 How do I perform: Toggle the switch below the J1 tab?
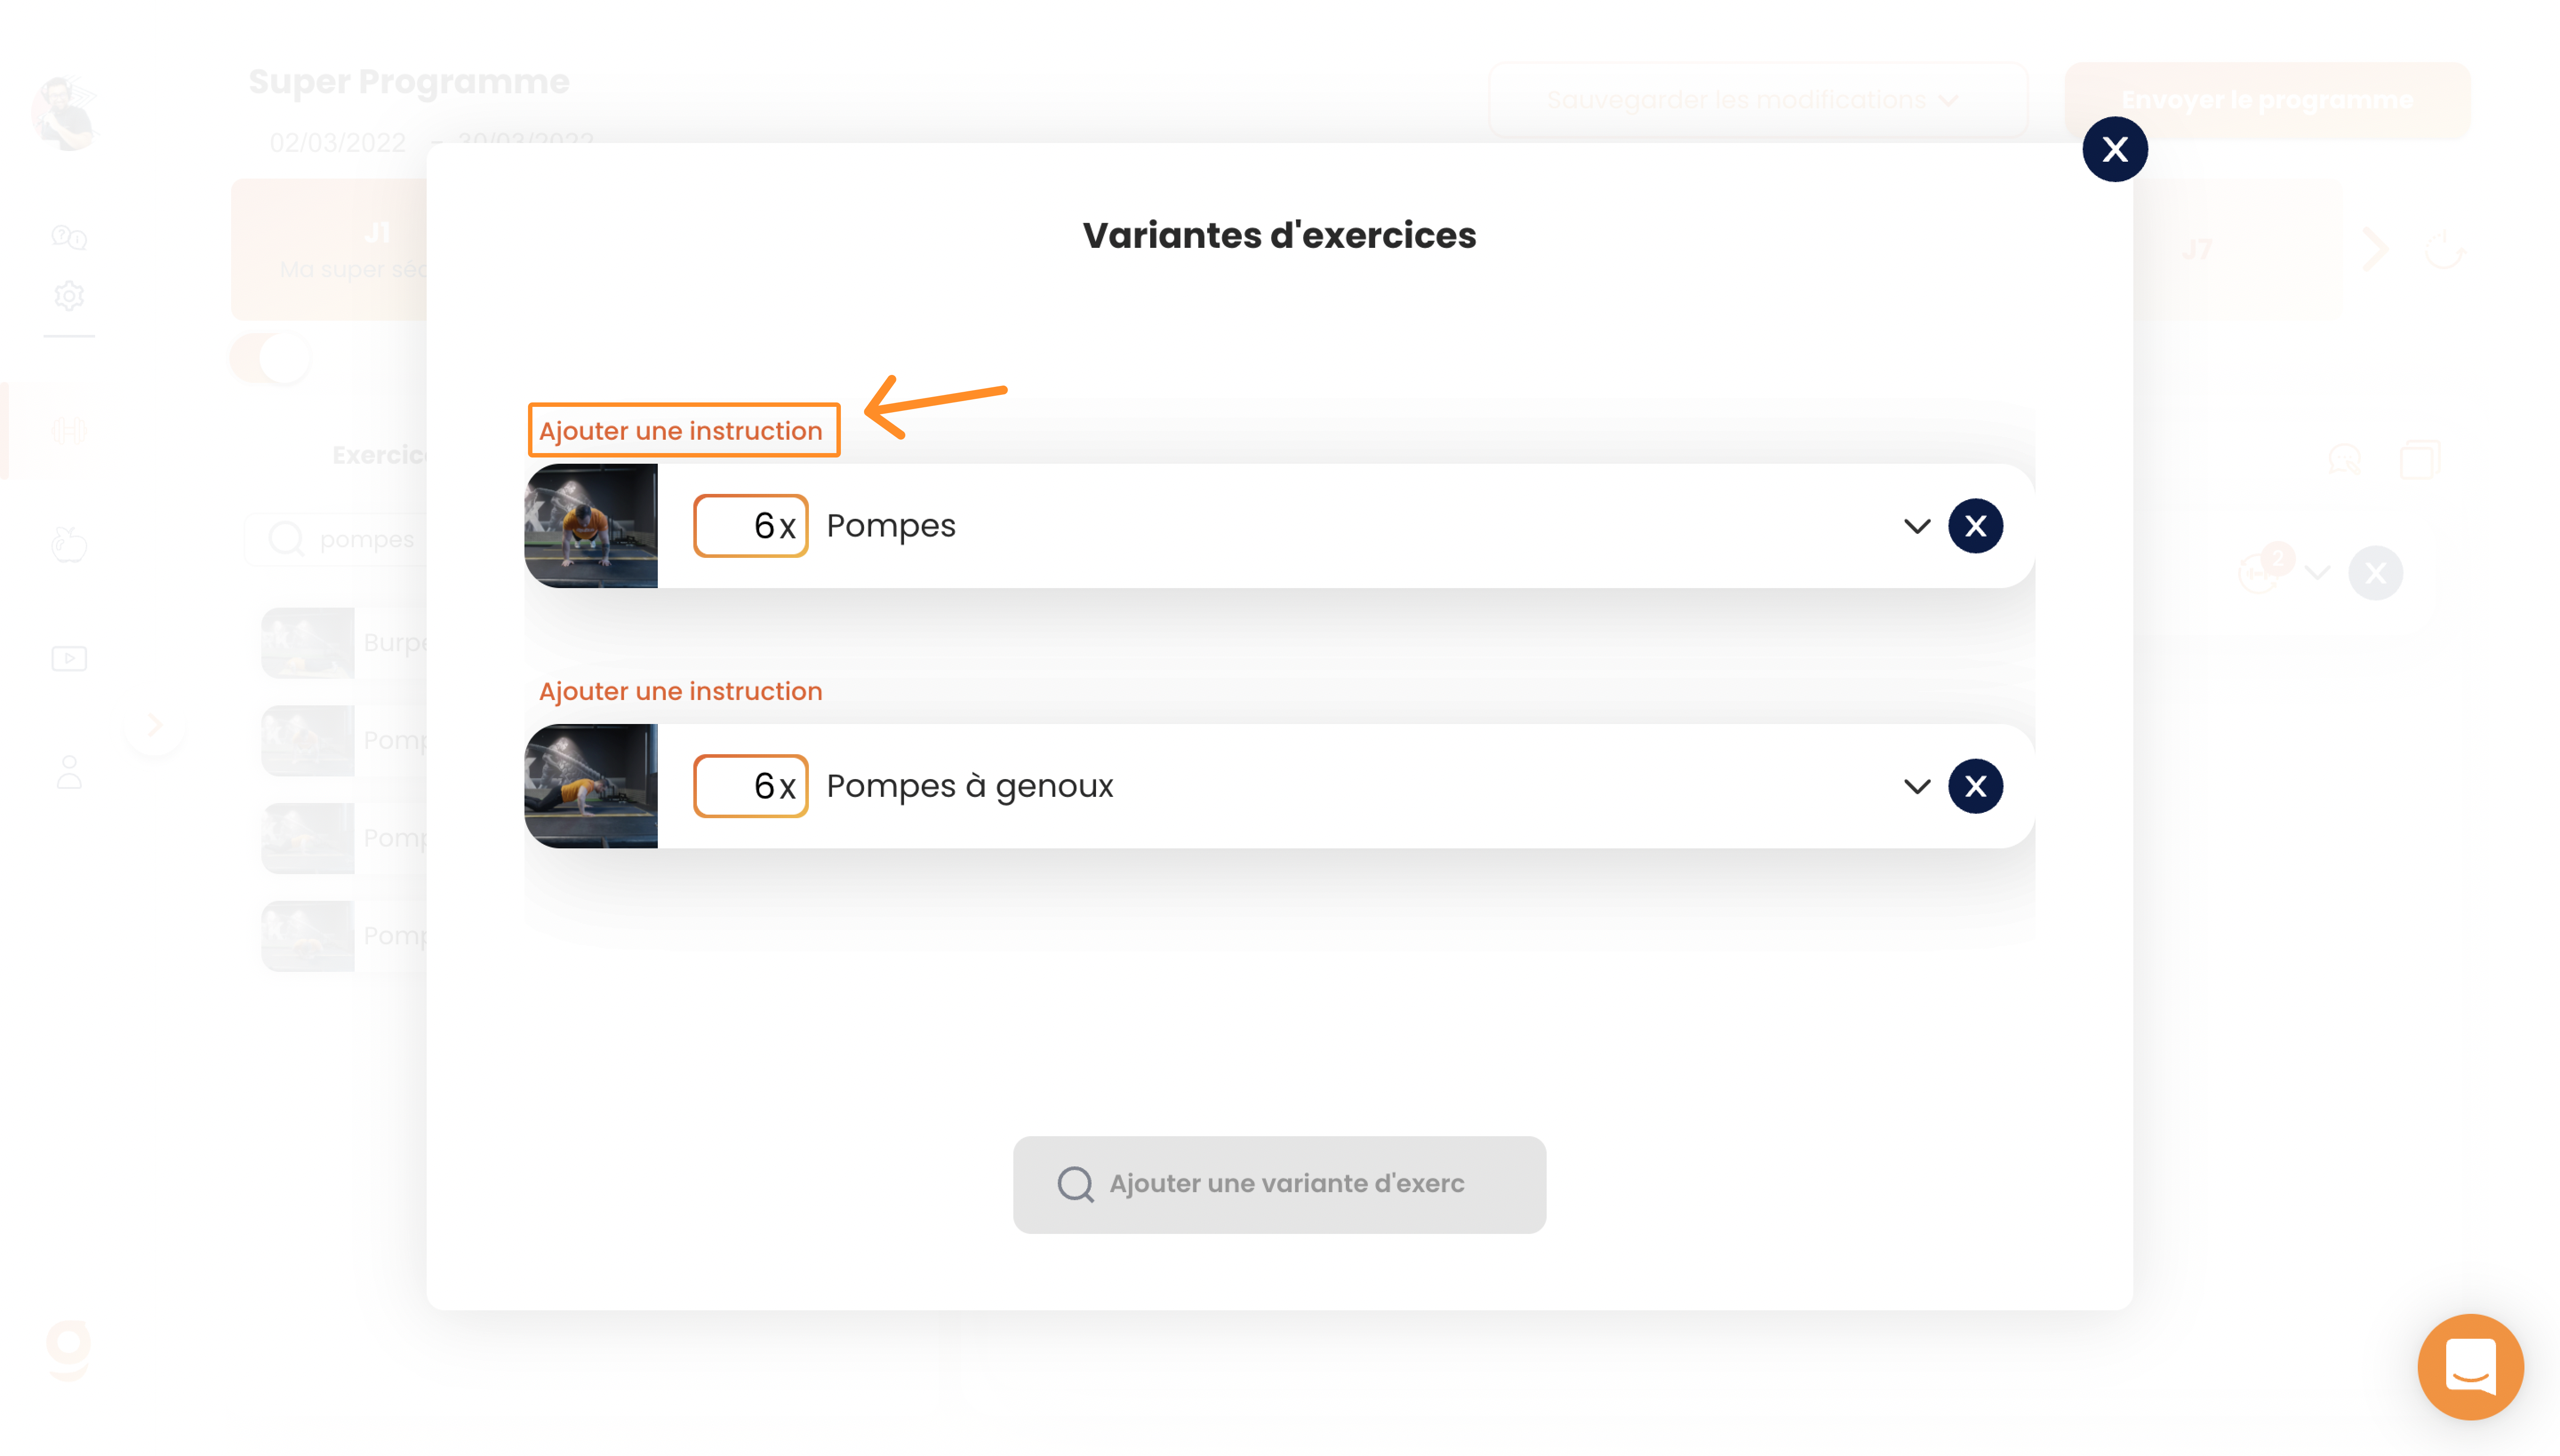pyautogui.click(x=270, y=357)
